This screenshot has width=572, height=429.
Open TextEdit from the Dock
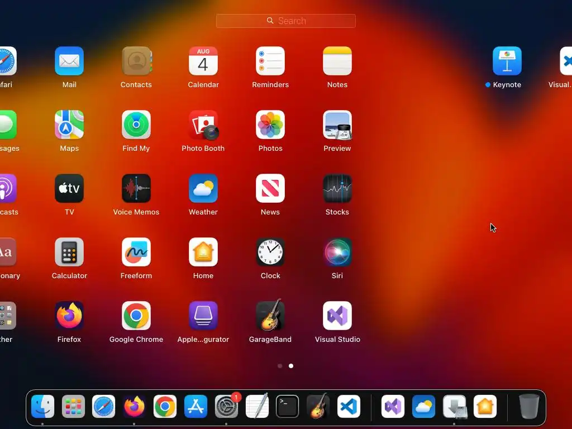pyautogui.click(x=257, y=406)
